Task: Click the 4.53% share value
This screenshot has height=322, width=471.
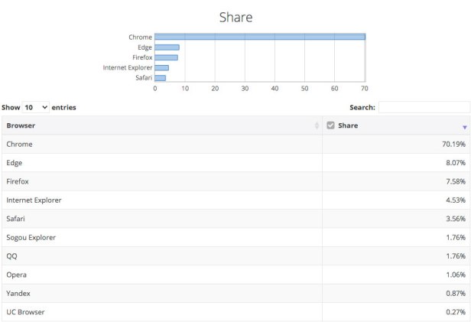Action: (456, 200)
